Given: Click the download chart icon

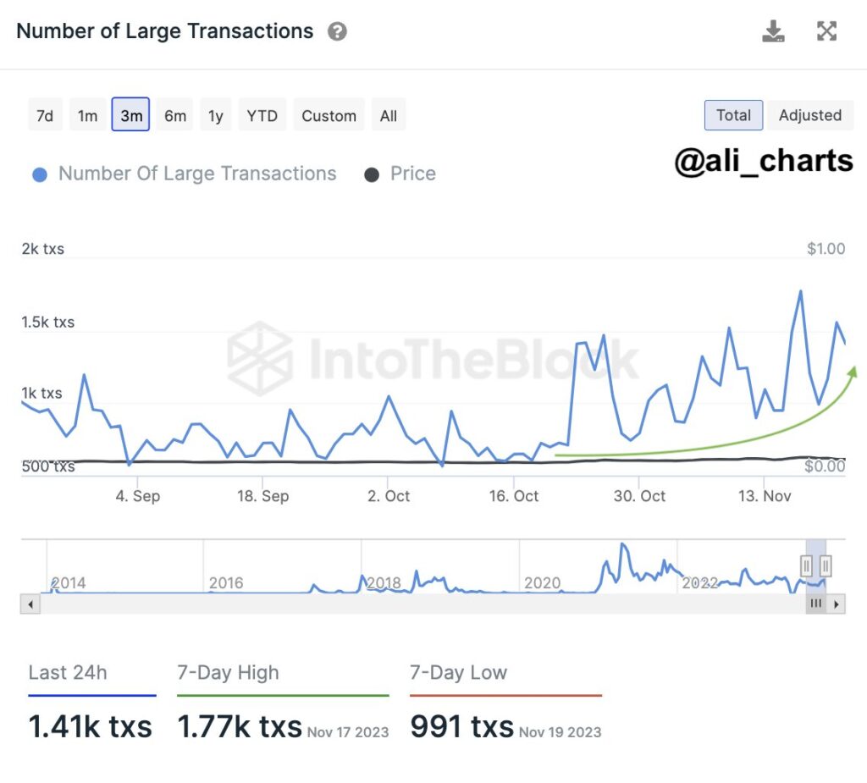Looking at the screenshot, I should click(x=773, y=32).
